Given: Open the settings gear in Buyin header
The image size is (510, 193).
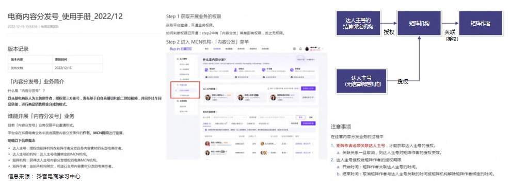Looking at the screenshot, I should click(x=294, y=49).
